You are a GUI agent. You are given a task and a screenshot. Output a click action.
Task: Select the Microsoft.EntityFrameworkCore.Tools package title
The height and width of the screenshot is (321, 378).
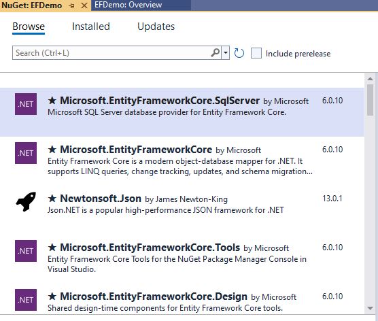click(x=150, y=248)
